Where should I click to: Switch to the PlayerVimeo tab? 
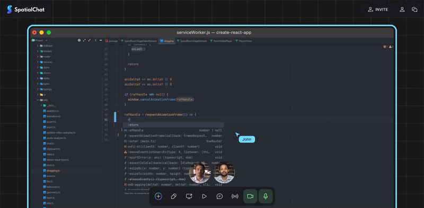coord(243,41)
